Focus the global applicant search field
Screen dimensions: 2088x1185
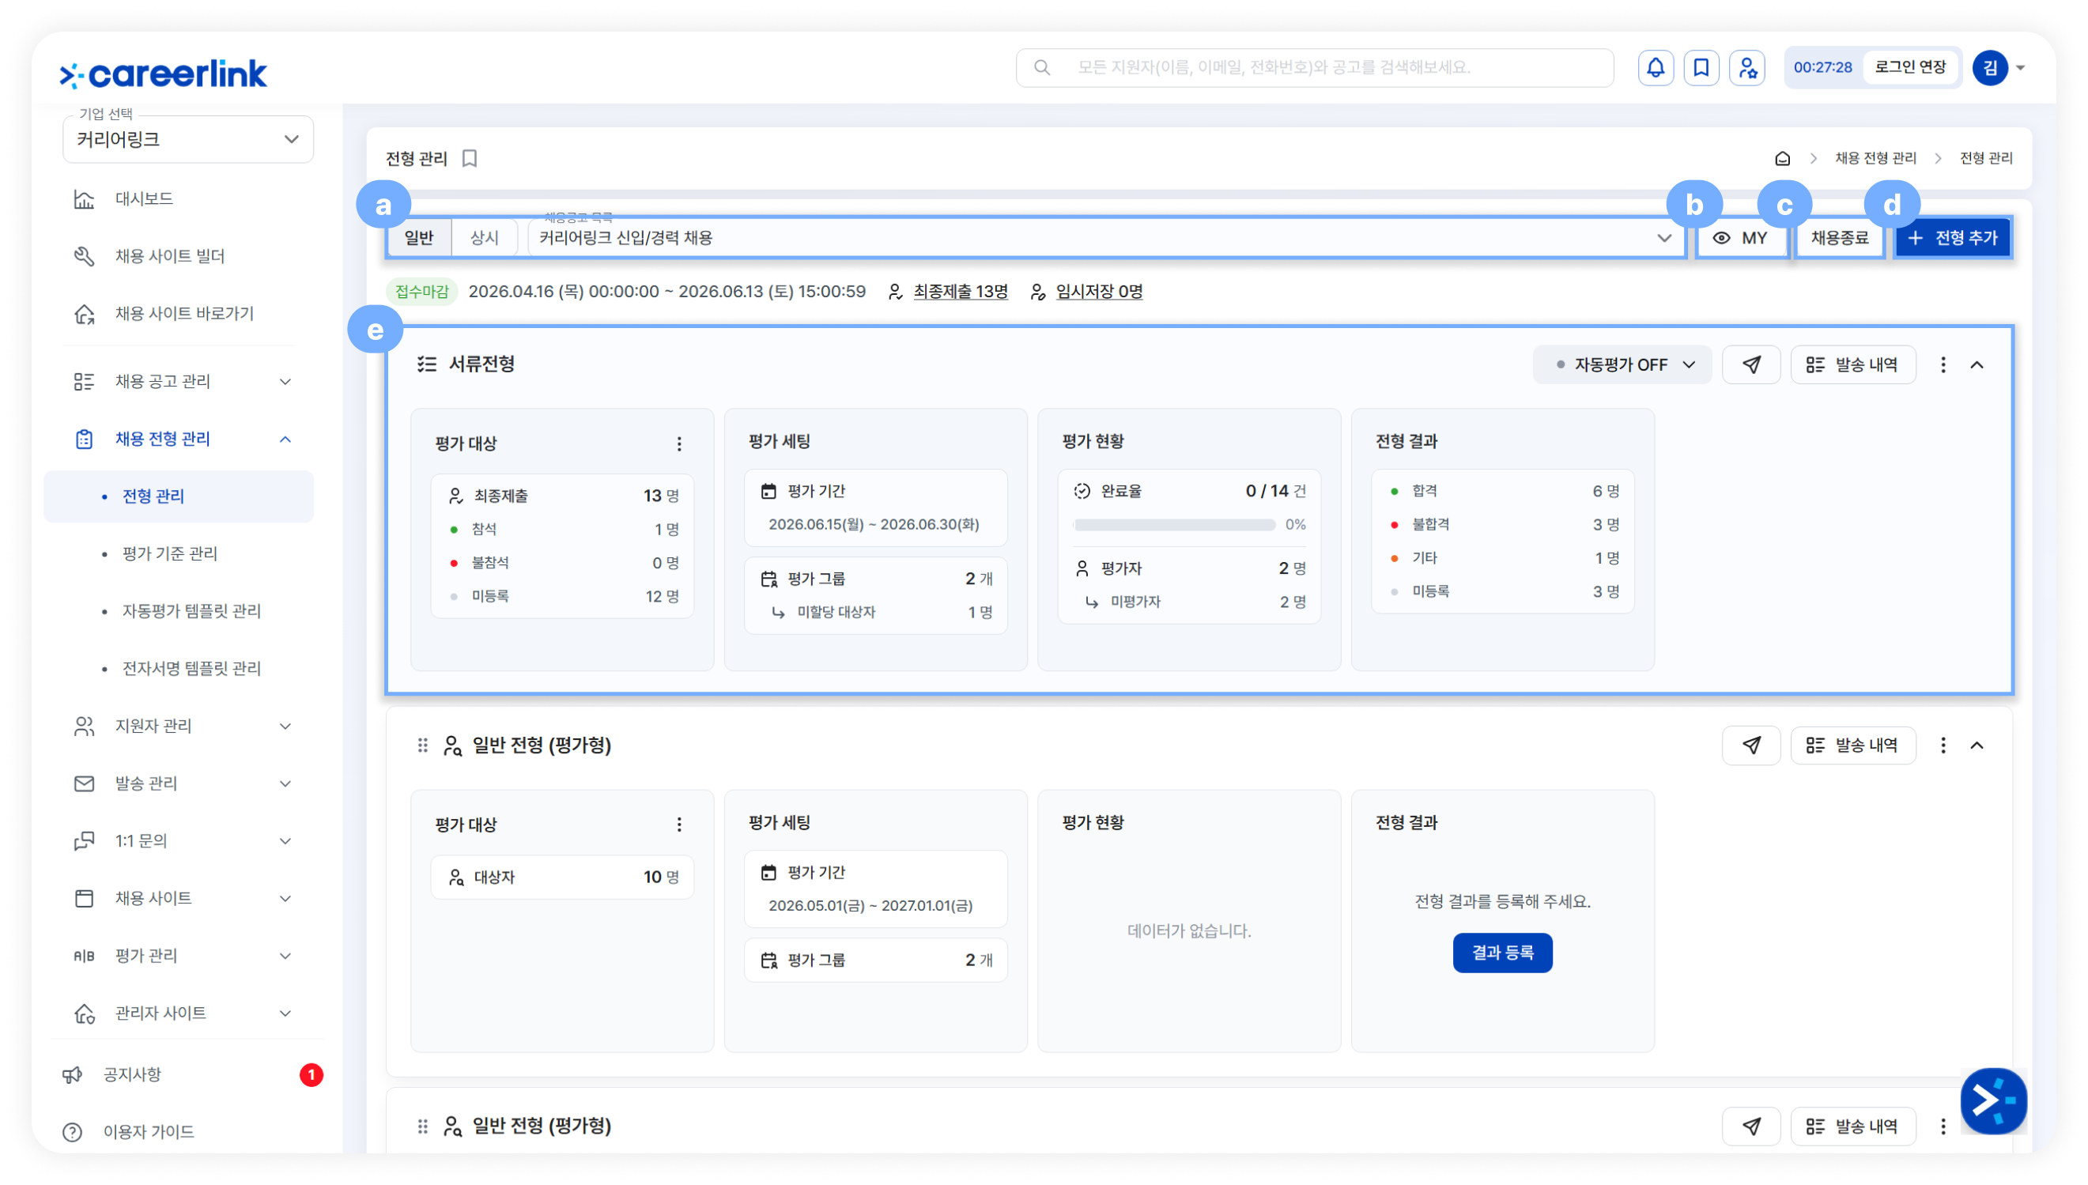coord(1314,67)
